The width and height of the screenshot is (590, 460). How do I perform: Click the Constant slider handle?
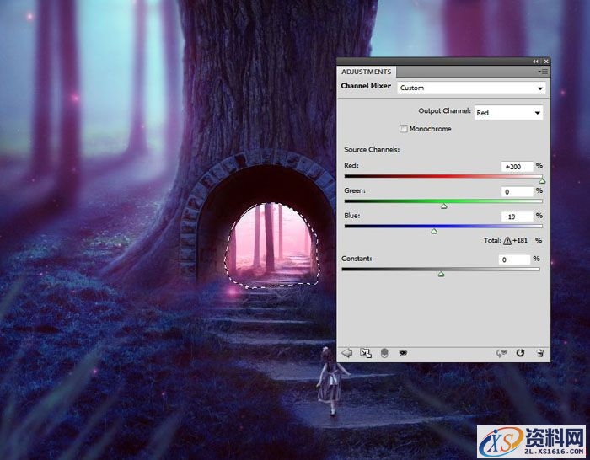point(441,274)
